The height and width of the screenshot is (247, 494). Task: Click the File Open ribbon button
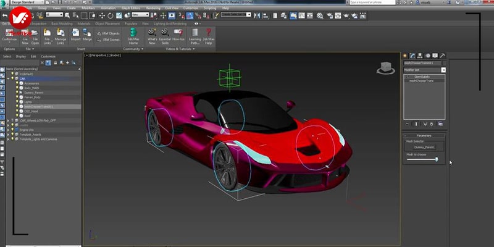(x=35, y=37)
